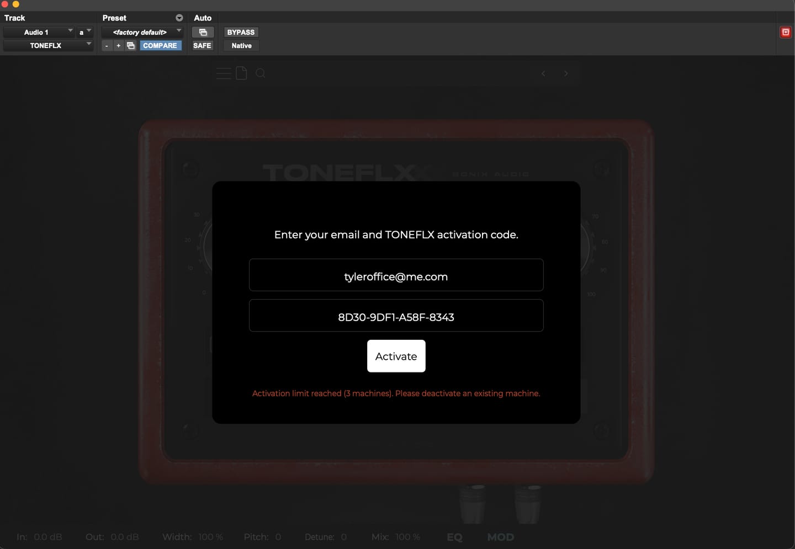Click the copy settings icon beside COMPARE
795x549 pixels.
tap(131, 46)
